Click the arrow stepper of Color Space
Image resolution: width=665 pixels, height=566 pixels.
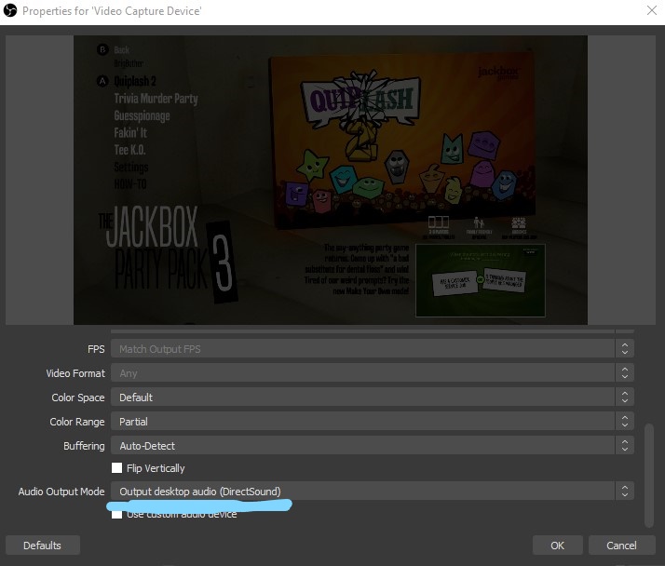pyautogui.click(x=625, y=398)
